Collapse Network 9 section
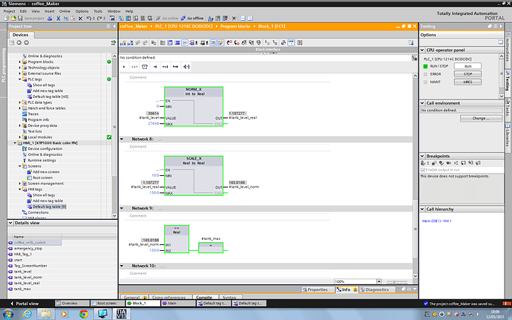 tap(122, 208)
